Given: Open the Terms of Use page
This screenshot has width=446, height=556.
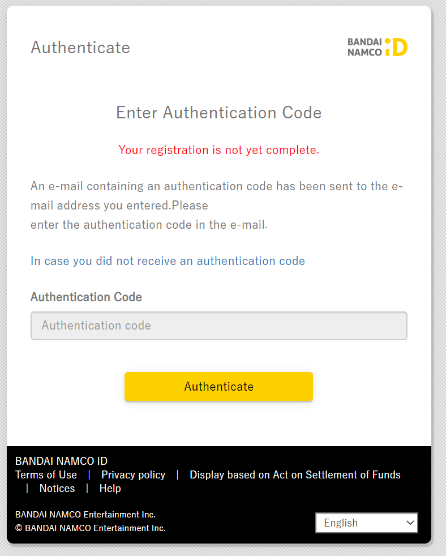Looking at the screenshot, I should (46, 474).
